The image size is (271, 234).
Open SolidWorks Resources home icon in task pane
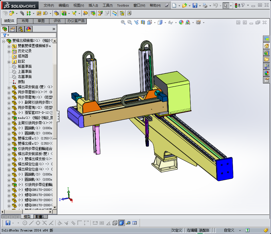[x=266, y=46]
